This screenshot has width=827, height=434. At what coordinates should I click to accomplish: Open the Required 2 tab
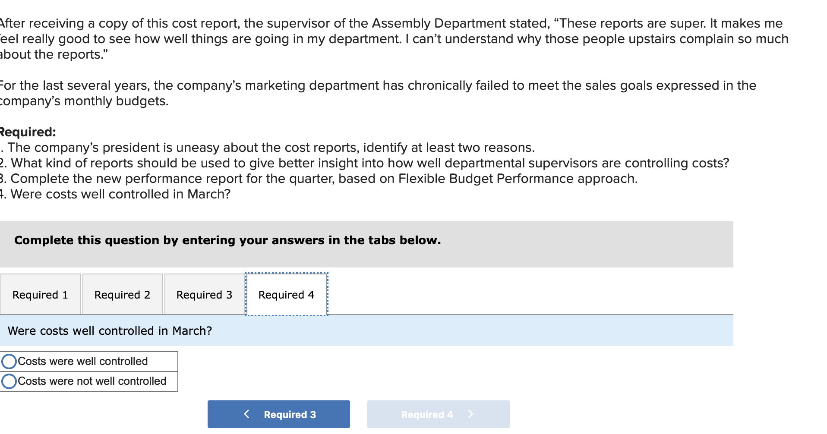122,294
